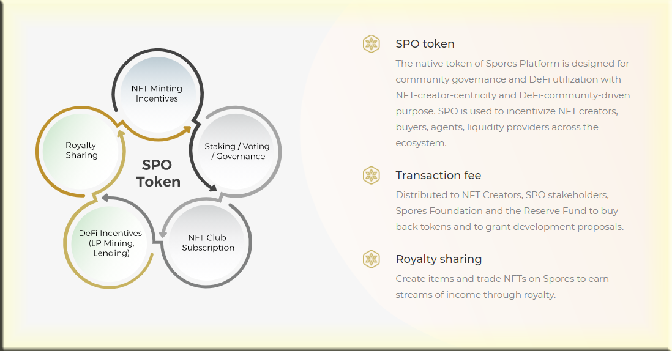Click the gray arrowhead pointing at DeFi Incentives
The height and width of the screenshot is (351, 672).
tap(162, 234)
